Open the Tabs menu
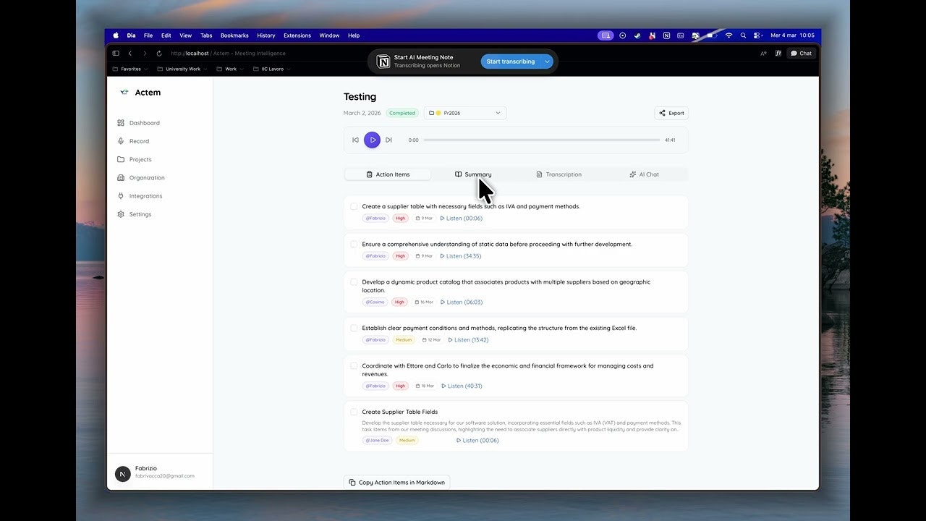The height and width of the screenshot is (521, 926). 206,35
